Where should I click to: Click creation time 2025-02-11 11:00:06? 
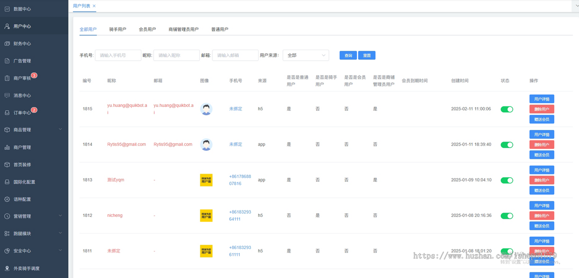471,109
